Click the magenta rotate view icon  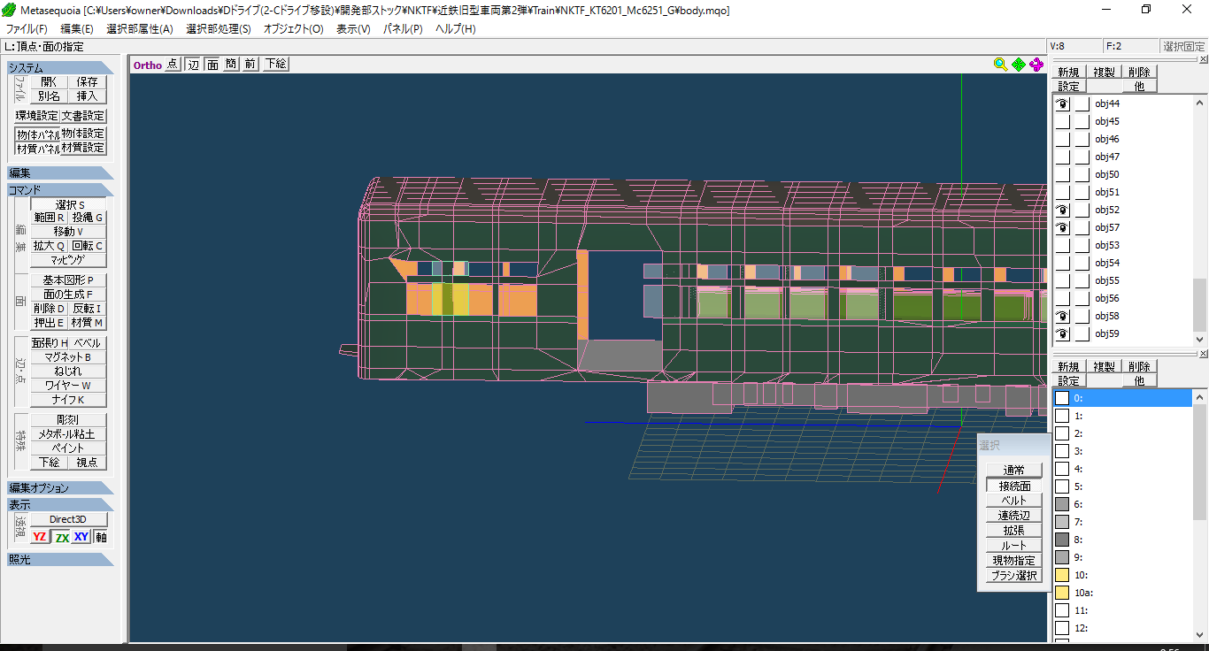pos(1036,65)
